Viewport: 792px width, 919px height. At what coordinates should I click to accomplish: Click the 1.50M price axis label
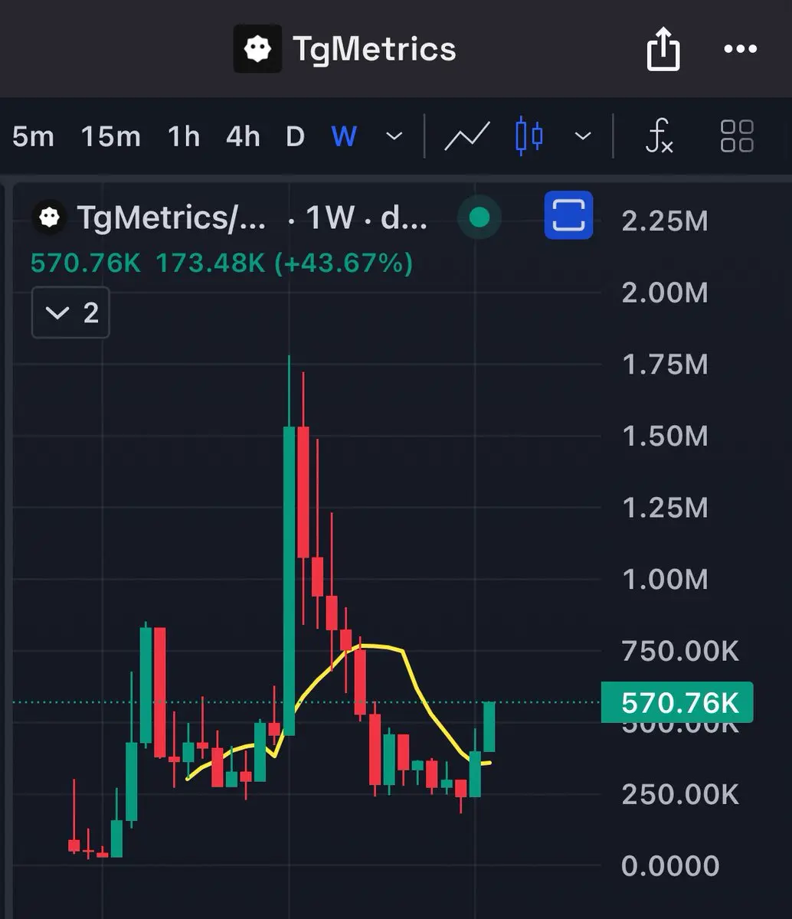[665, 437]
